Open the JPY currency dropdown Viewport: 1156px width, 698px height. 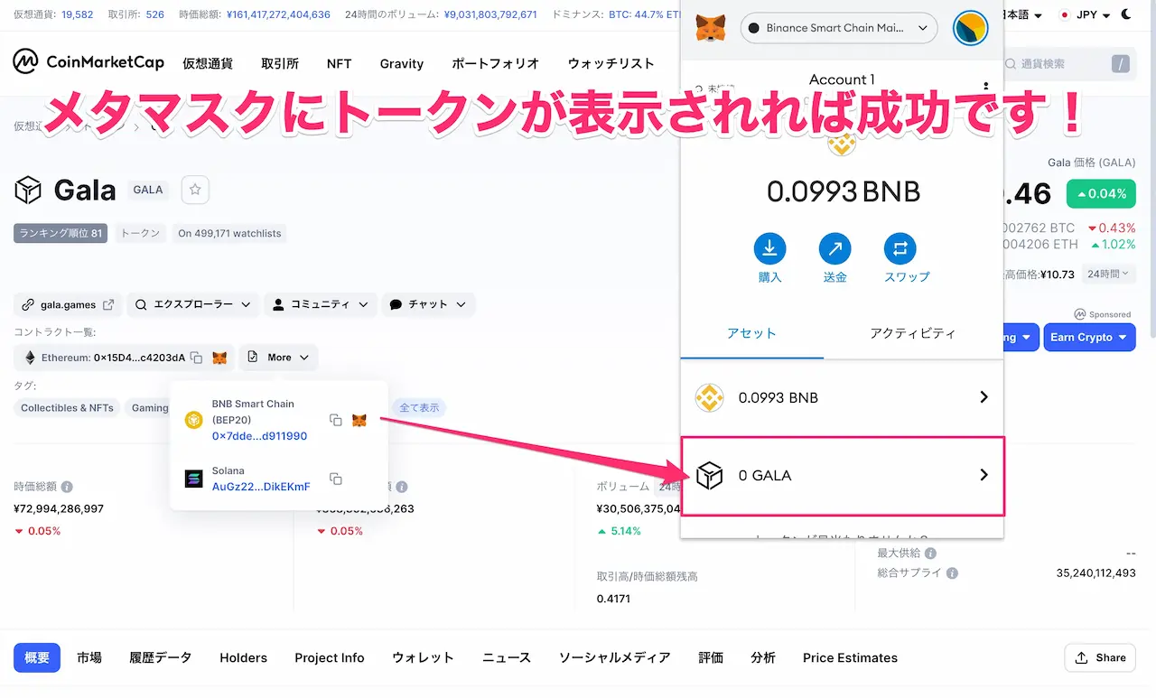1084,15
